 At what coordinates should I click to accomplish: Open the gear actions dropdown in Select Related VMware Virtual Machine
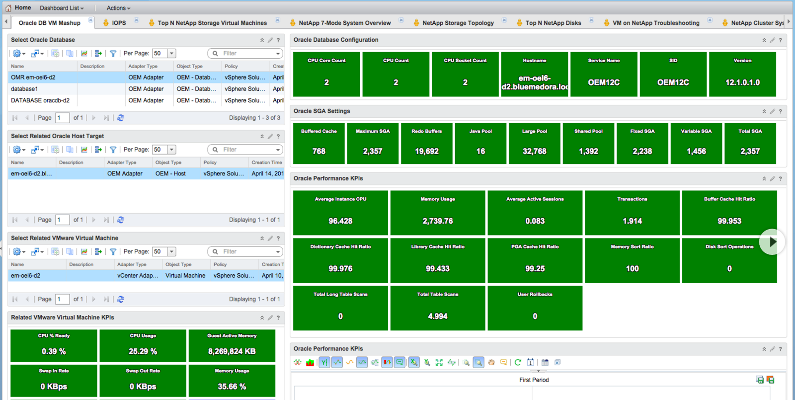coord(19,251)
